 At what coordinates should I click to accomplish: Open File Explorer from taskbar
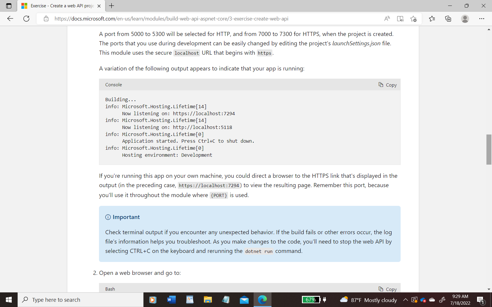(x=208, y=300)
